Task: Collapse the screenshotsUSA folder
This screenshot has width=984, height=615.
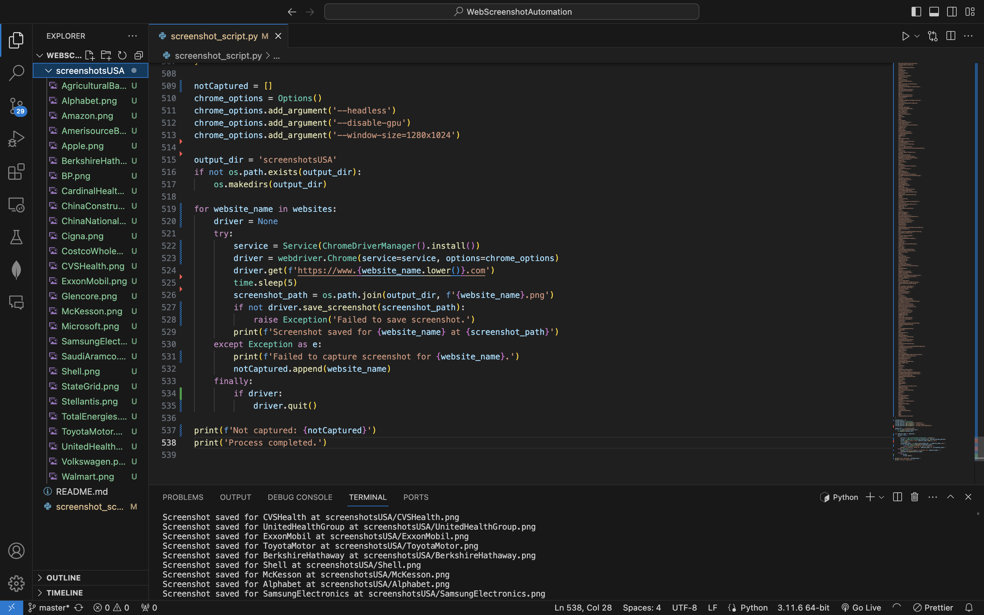Action: [x=90, y=70]
